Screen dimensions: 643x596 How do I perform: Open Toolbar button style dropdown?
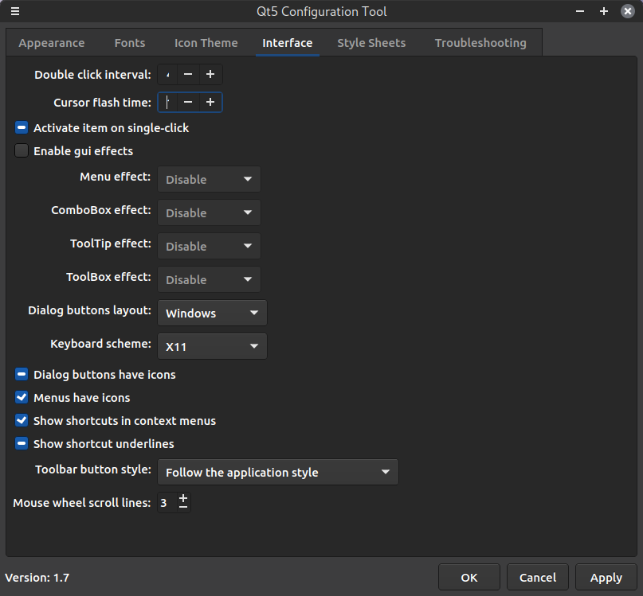pos(277,472)
